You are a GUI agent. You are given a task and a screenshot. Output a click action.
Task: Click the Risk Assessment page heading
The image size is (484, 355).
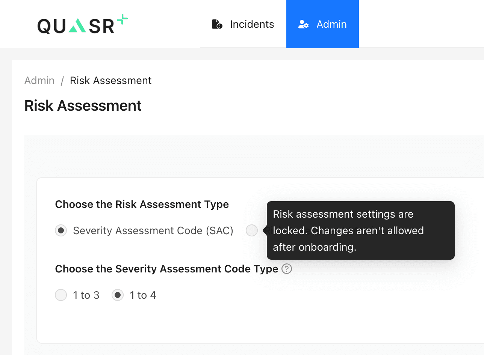tap(83, 105)
